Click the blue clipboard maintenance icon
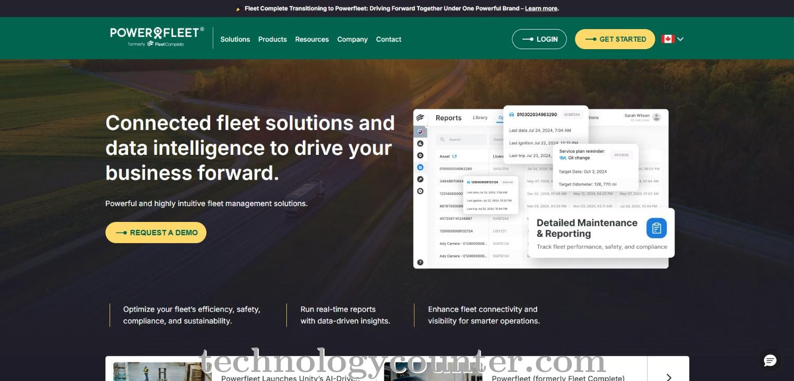794x381 pixels. point(656,228)
